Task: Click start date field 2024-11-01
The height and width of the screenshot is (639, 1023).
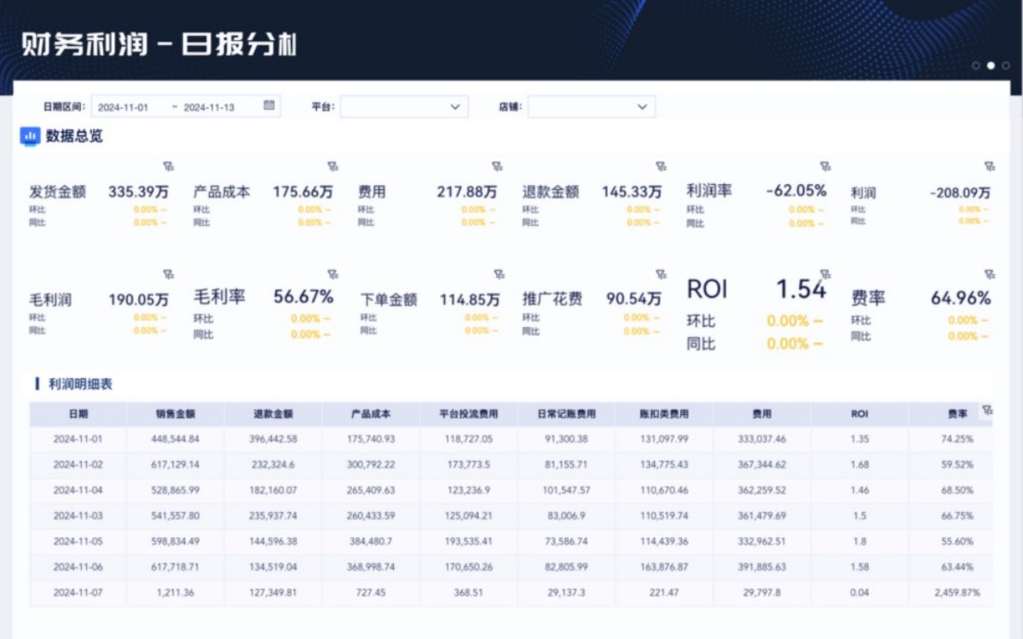Action: pyautogui.click(x=124, y=107)
